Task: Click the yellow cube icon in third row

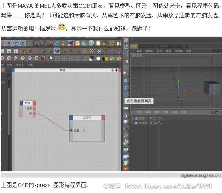Action: point(105,58)
